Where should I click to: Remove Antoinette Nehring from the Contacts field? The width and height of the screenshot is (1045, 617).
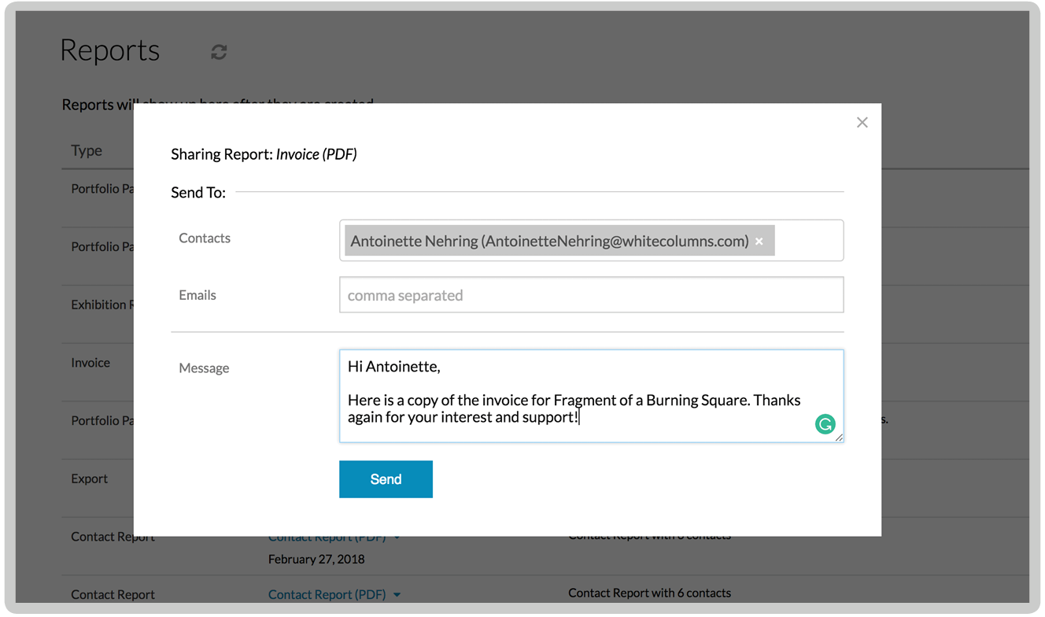click(x=759, y=241)
